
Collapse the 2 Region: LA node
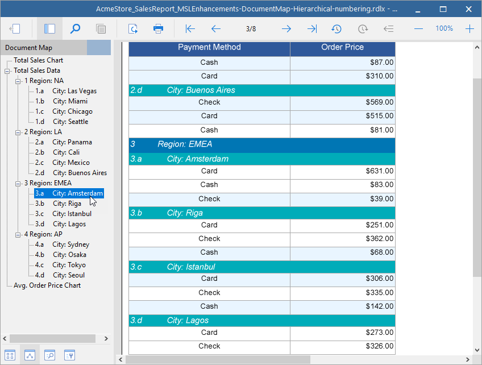coord(18,132)
